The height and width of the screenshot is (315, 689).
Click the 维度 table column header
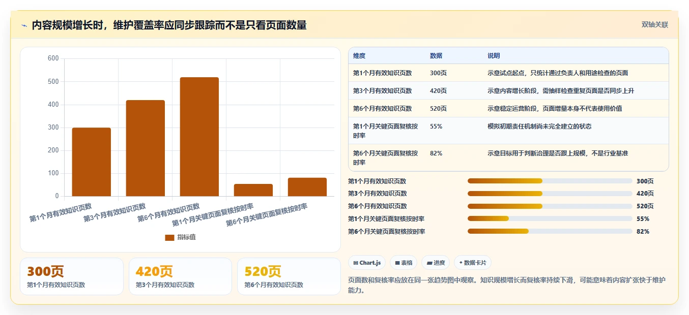point(359,56)
